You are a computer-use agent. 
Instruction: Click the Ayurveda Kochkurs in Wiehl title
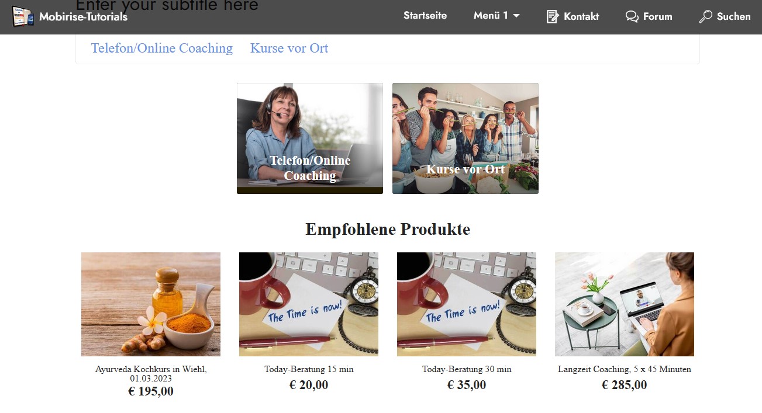click(151, 374)
